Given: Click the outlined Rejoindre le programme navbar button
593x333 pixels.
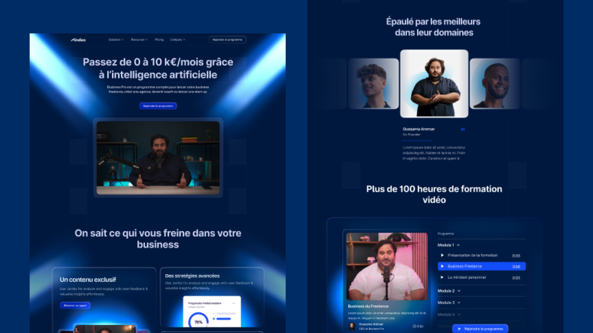Looking at the screenshot, I should click(x=227, y=40).
